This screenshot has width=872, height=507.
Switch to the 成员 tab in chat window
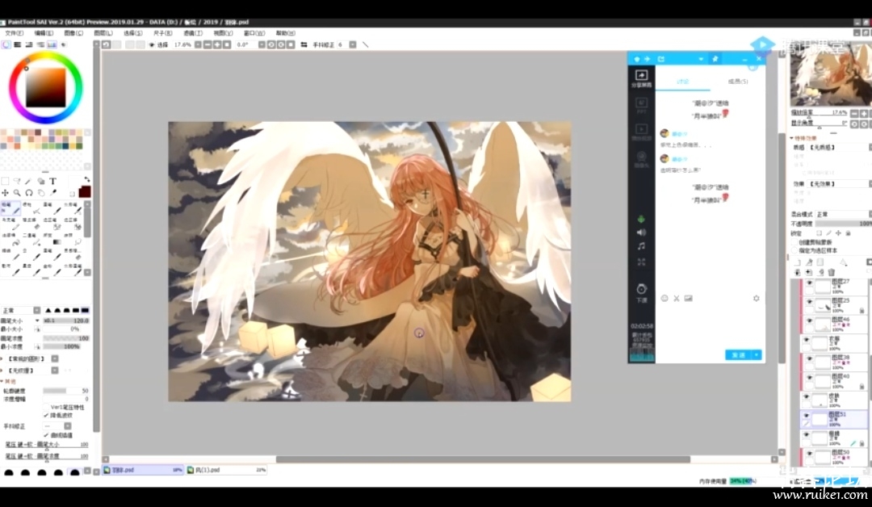[x=738, y=82]
